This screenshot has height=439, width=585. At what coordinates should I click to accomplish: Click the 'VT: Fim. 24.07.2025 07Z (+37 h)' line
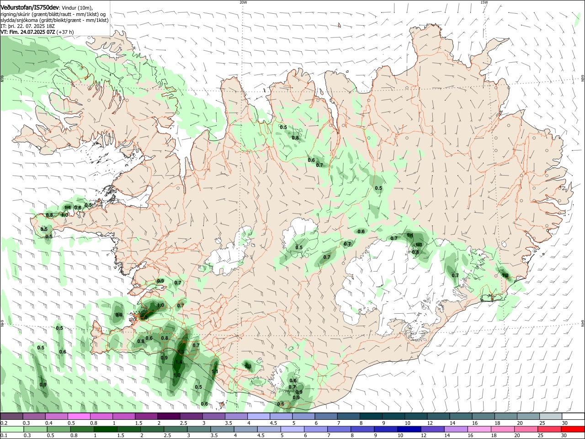tap(37, 32)
